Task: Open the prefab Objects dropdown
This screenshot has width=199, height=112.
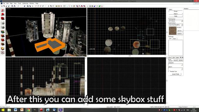Action: click(x=176, y=69)
